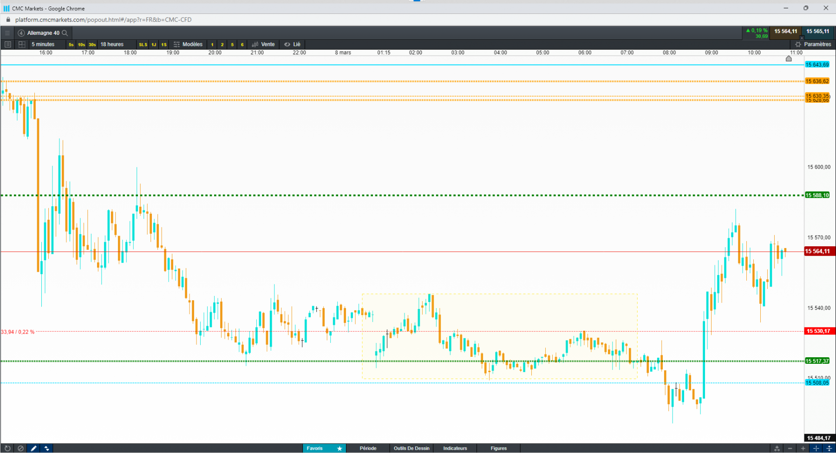This screenshot has width=836, height=453.
Task: Click the grey home marker on time axis
Action: (x=789, y=59)
